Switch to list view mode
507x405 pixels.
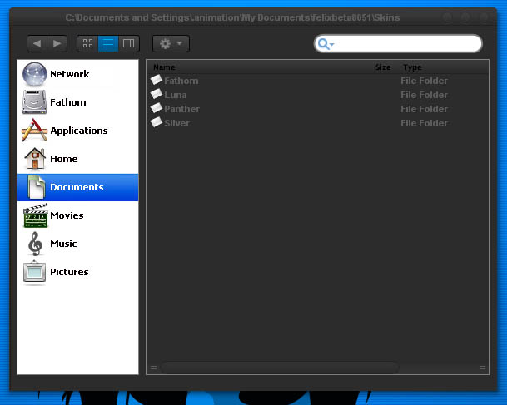point(108,43)
